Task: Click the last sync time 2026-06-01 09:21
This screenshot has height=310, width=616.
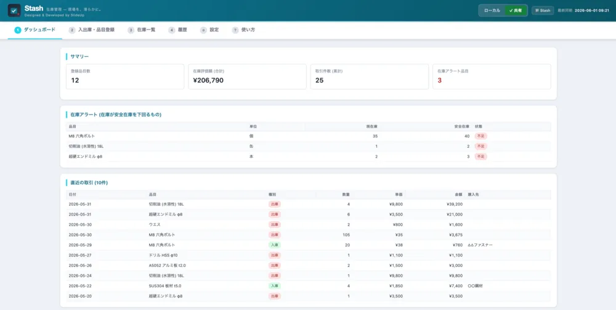Action: point(591,10)
